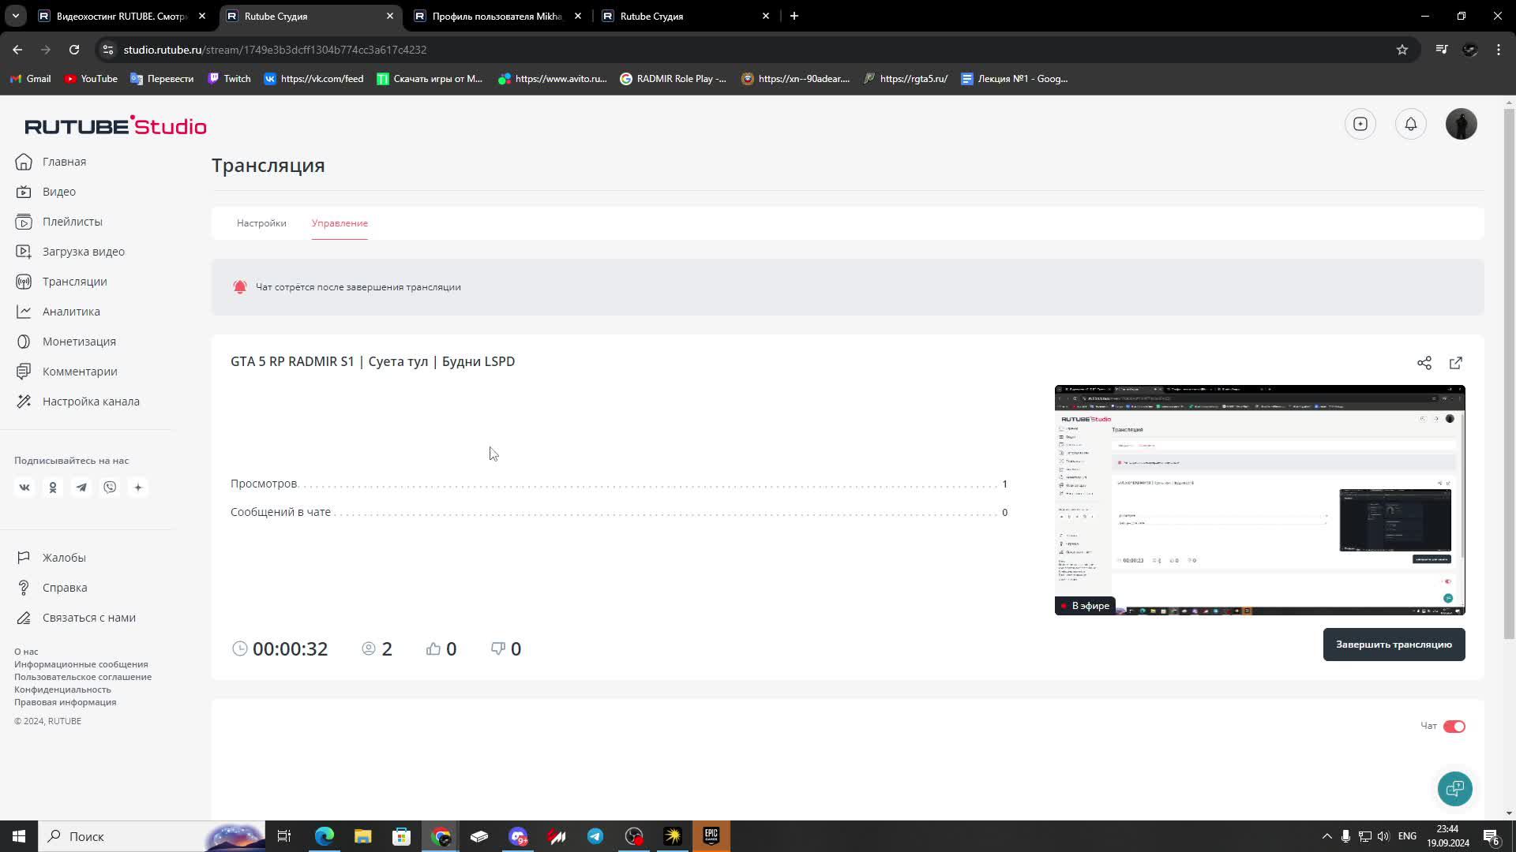Open a new browser tab
The image size is (1516, 852).
click(794, 16)
